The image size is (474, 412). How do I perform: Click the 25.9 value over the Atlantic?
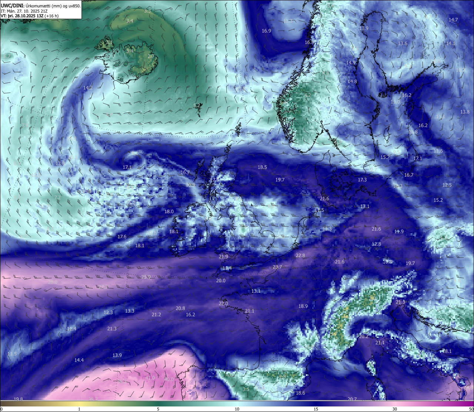tap(146, 277)
